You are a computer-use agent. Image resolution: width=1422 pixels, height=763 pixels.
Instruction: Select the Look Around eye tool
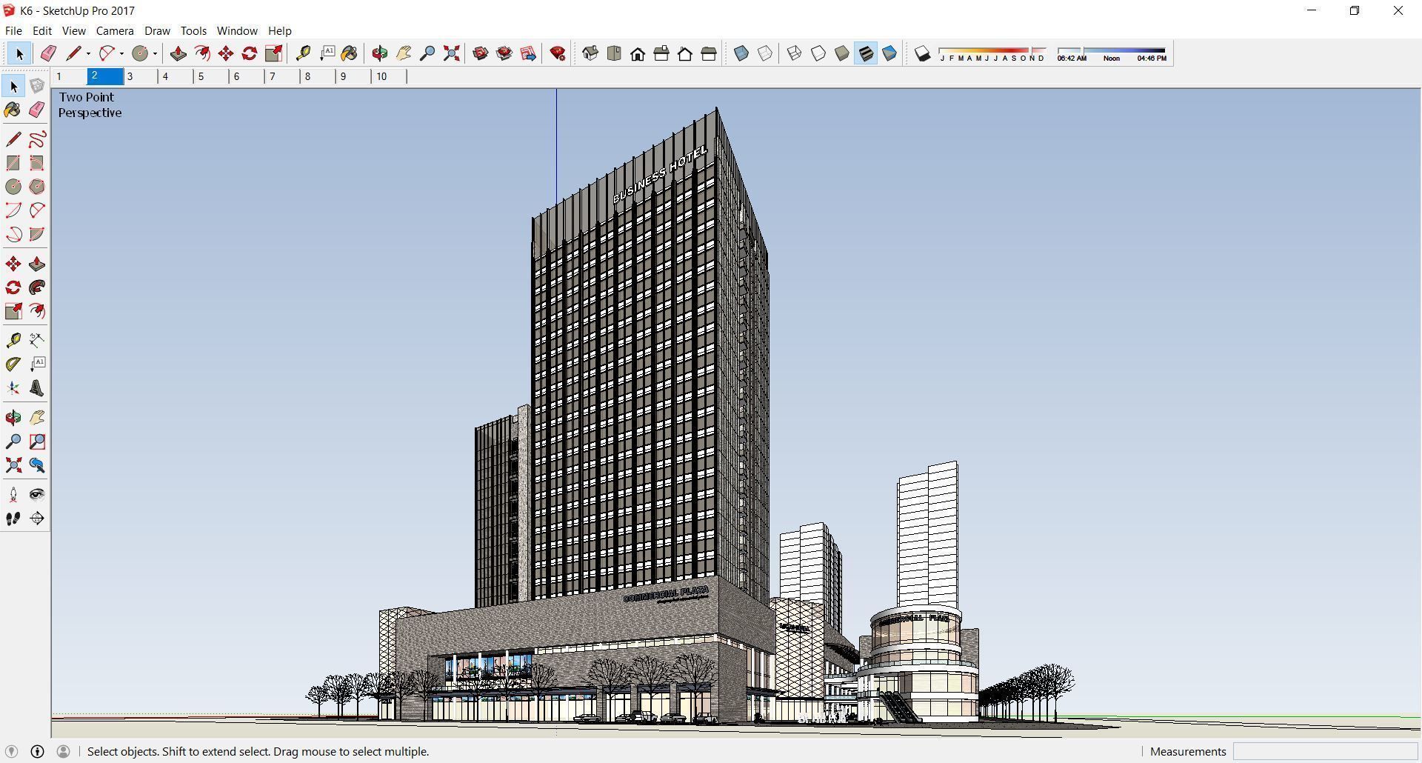[37, 494]
